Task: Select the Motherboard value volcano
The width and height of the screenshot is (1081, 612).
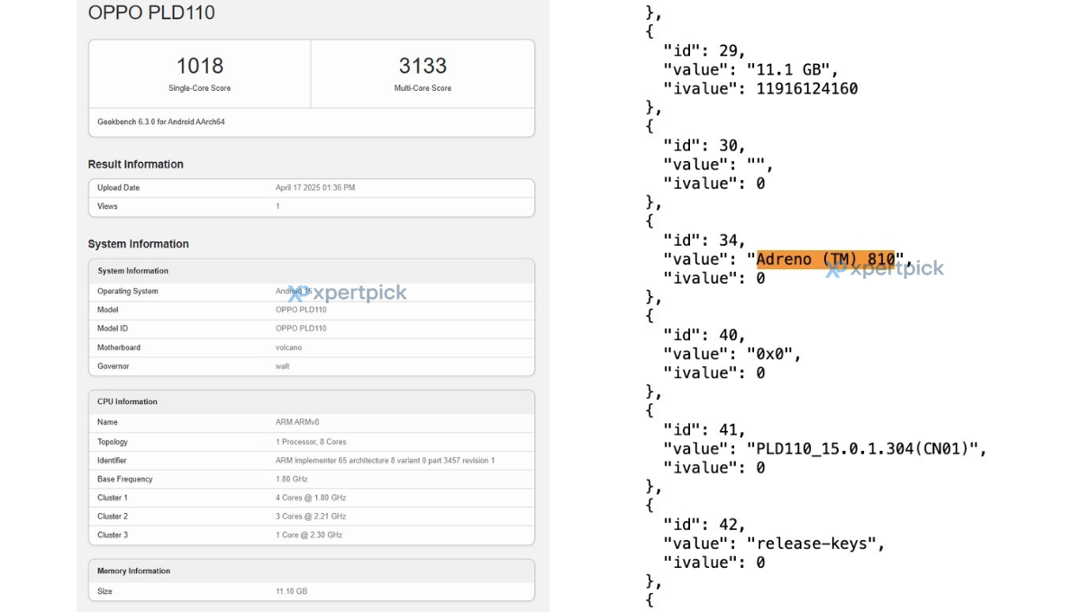Action: [x=290, y=347]
